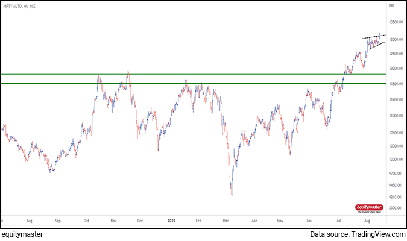Click the Oct label on time axis
407x241 pixels.
(x=86, y=221)
